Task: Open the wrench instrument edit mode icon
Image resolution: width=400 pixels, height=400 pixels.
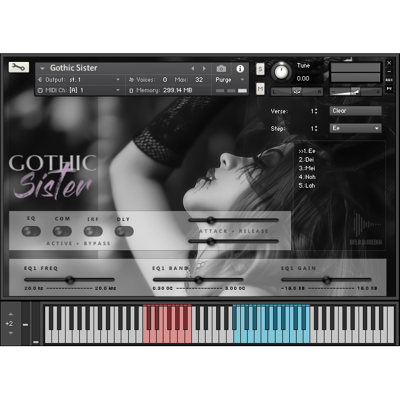Action: coord(19,67)
